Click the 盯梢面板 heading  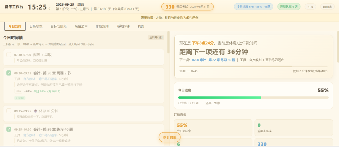click(180, 115)
